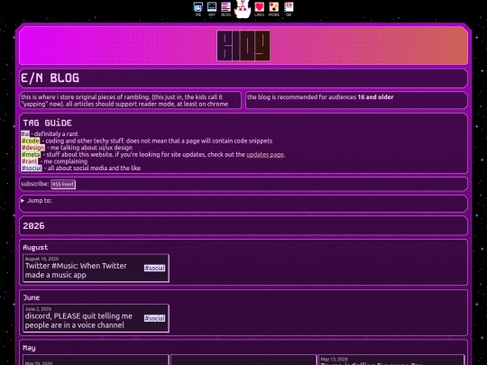487x365 pixels.
Task: Click the 'June 2, 2026' date
Action: tap(38, 309)
